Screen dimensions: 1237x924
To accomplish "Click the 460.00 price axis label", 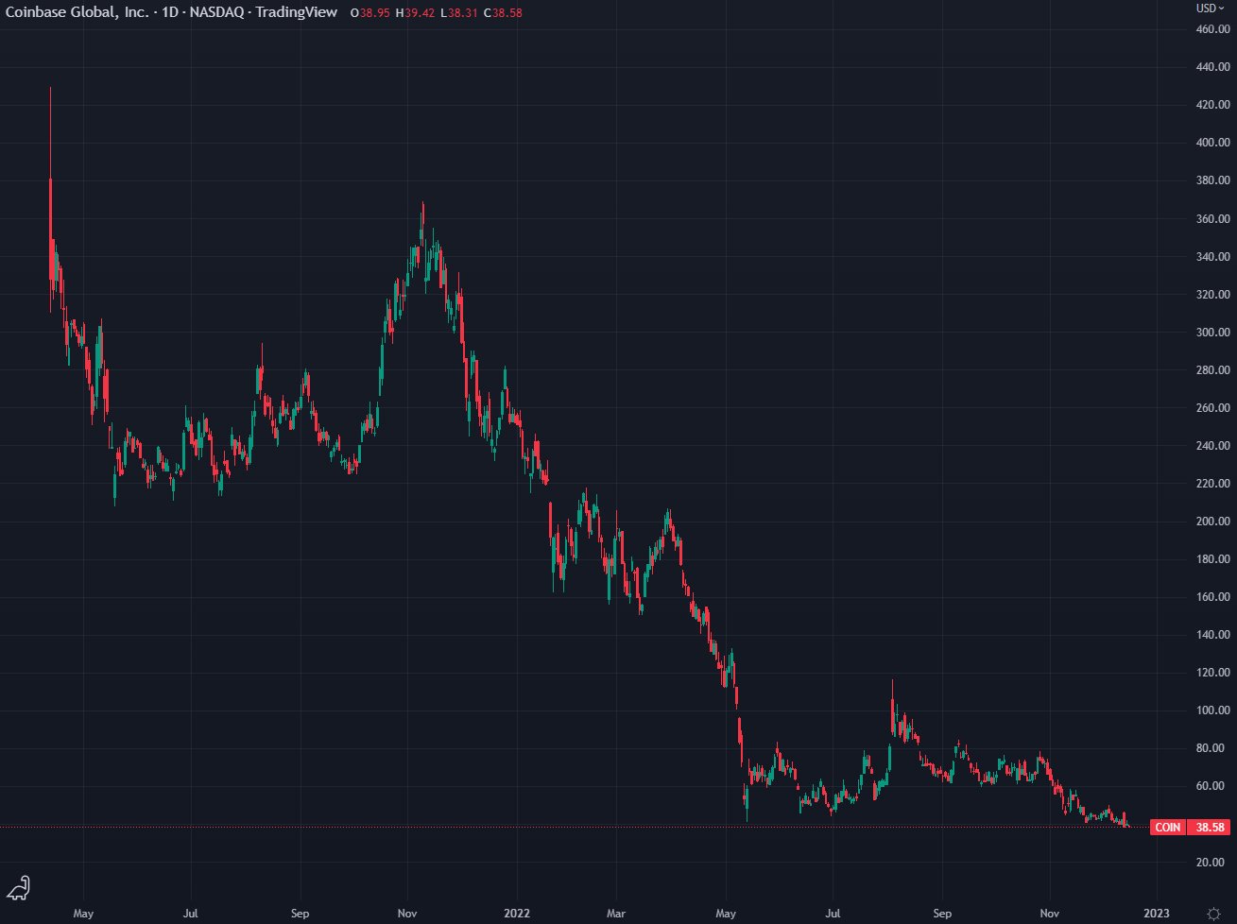I will (1211, 30).
